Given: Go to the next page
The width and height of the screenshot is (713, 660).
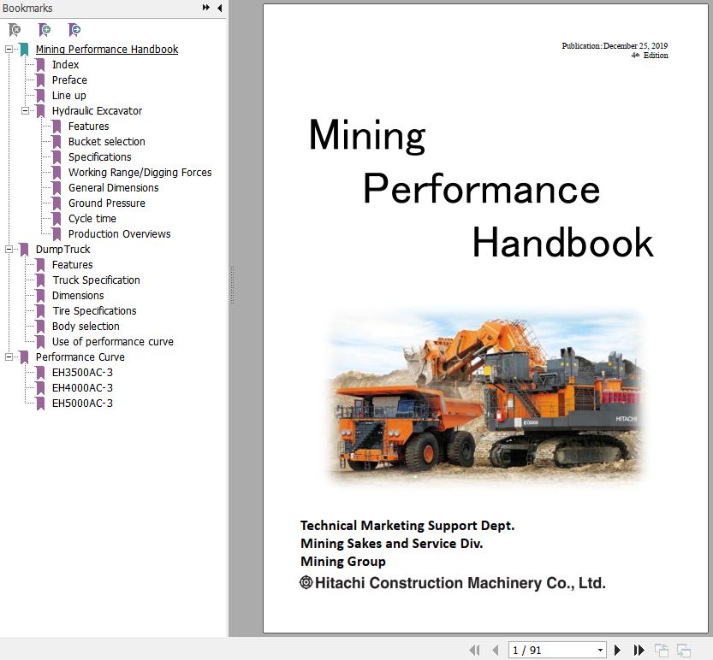Looking at the screenshot, I should pyautogui.click(x=617, y=650).
